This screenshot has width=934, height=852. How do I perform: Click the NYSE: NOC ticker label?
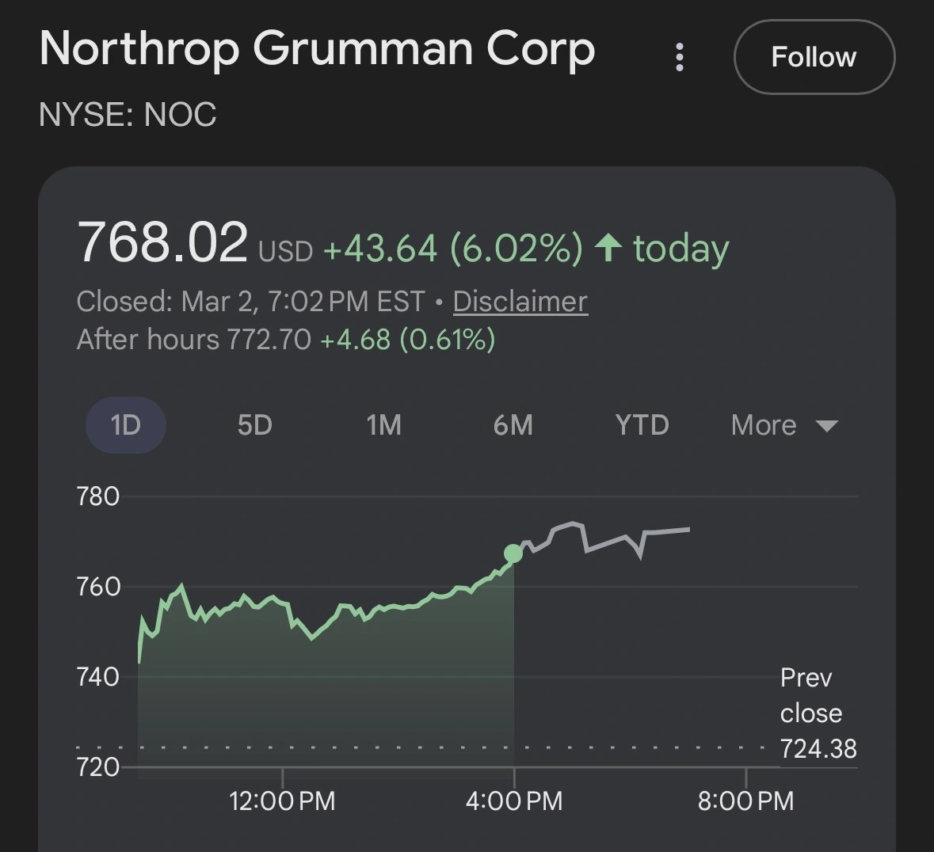click(128, 116)
